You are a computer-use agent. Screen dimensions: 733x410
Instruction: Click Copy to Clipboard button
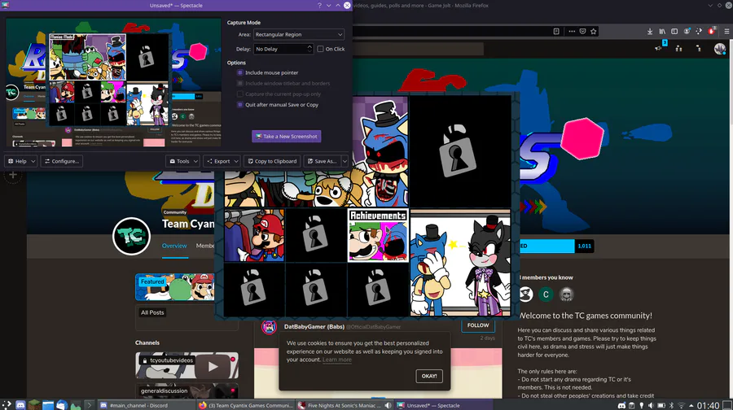[x=272, y=161]
